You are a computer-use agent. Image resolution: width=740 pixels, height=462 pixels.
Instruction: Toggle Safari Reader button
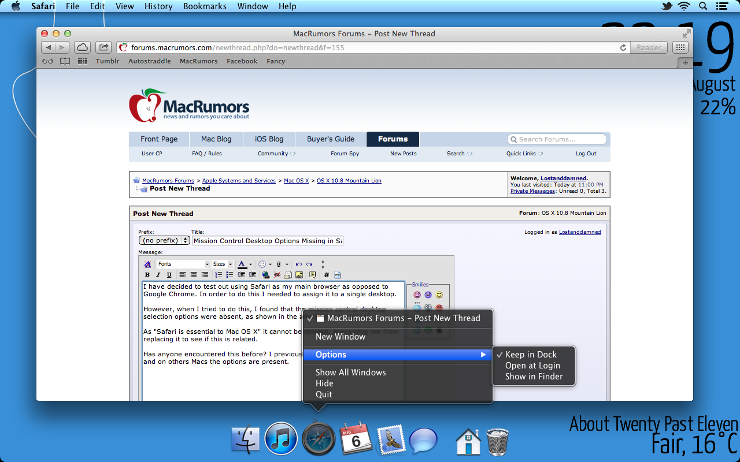pos(649,47)
